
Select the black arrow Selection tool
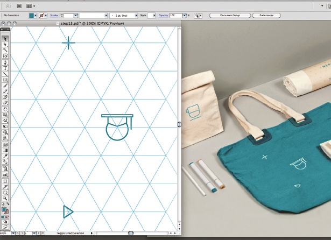(x=5, y=39)
